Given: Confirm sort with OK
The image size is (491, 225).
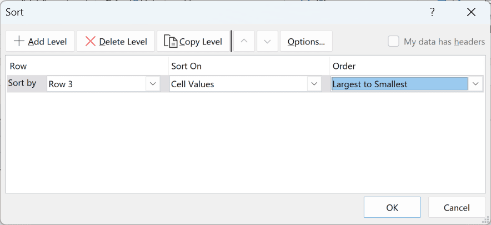Looking at the screenshot, I should click(392, 207).
